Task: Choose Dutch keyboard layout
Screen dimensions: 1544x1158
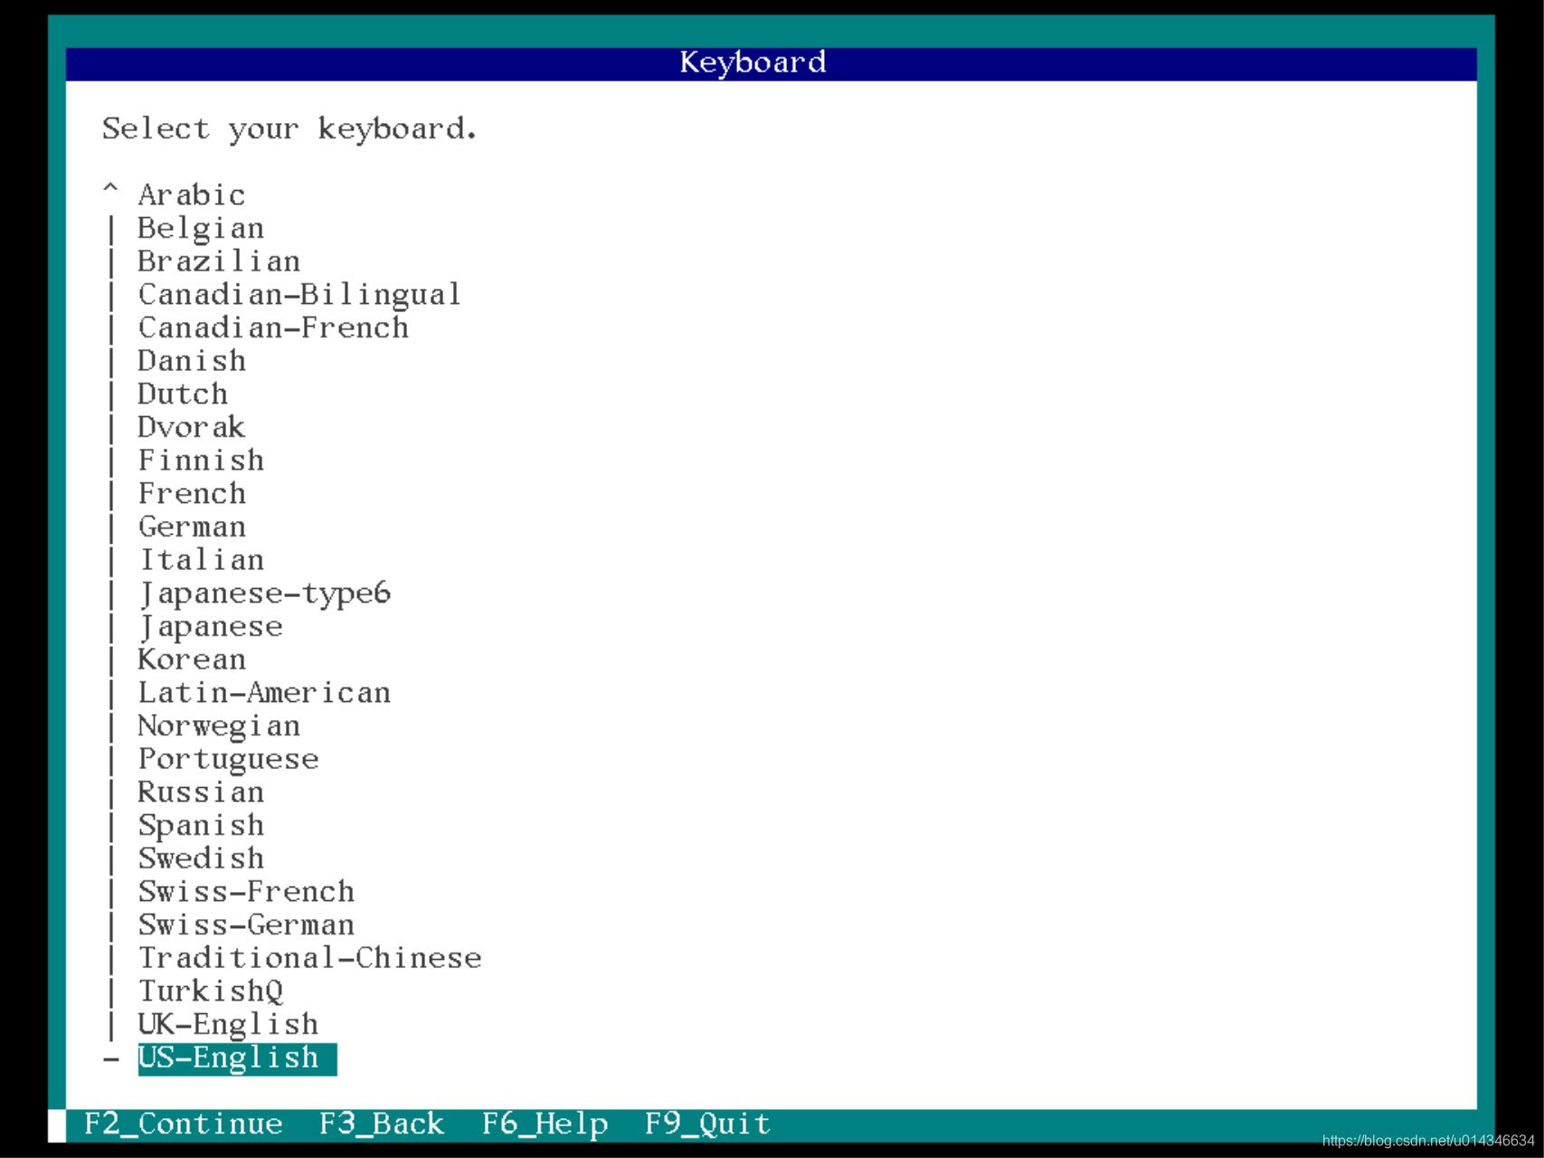Action: click(x=183, y=394)
